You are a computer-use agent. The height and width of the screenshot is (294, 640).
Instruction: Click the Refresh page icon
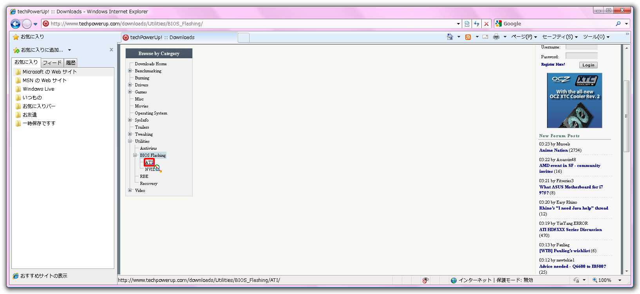click(477, 24)
